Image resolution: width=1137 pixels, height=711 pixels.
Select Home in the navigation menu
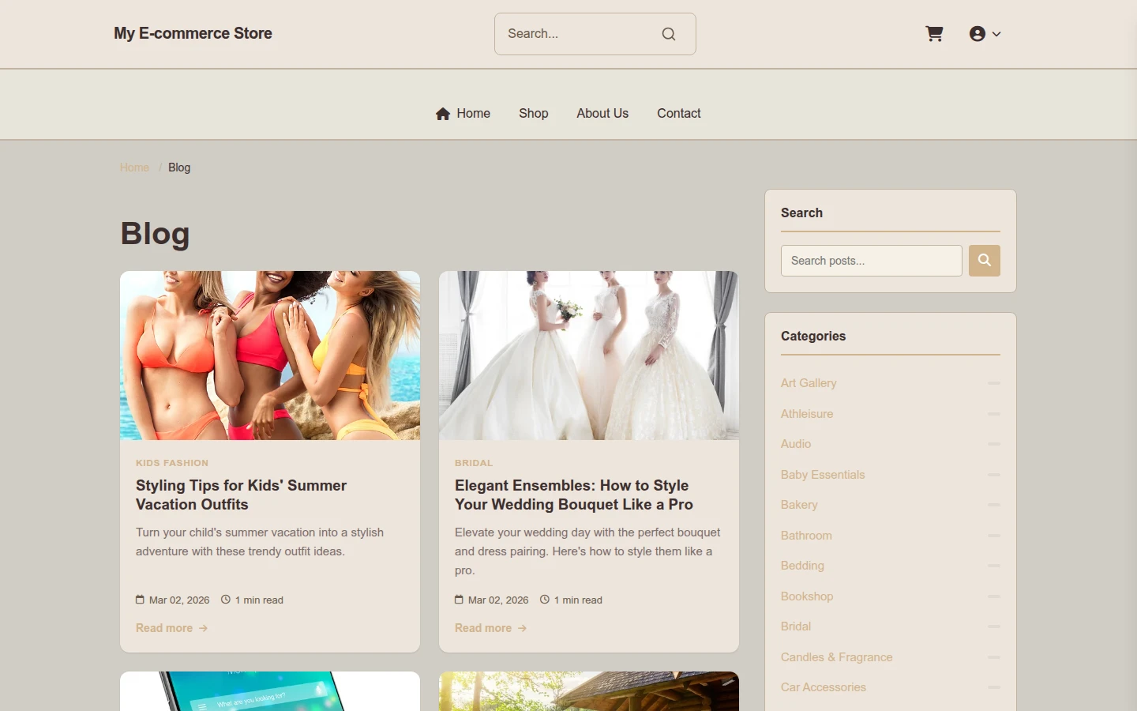click(473, 113)
